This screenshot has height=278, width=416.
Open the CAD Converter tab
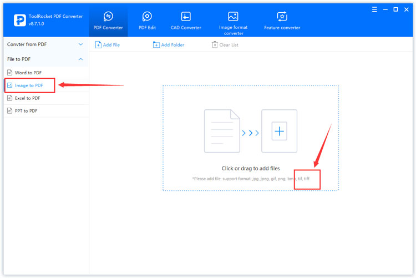coord(186,21)
